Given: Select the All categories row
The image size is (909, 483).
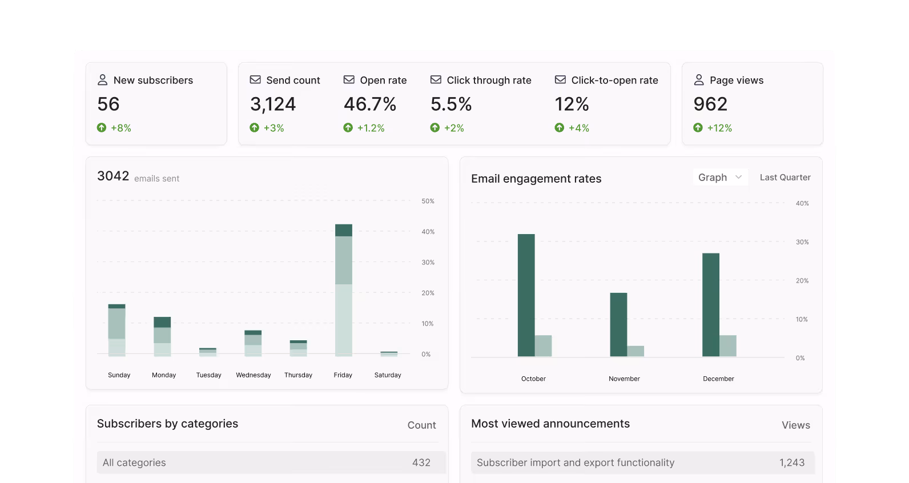Looking at the screenshot, I should pos(271,462).
